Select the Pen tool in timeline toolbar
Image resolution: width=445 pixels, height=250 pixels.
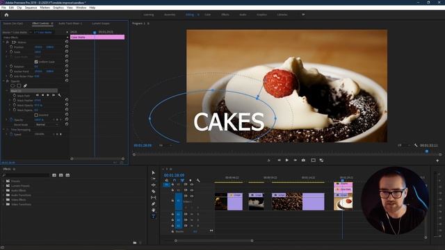point(153,203)
